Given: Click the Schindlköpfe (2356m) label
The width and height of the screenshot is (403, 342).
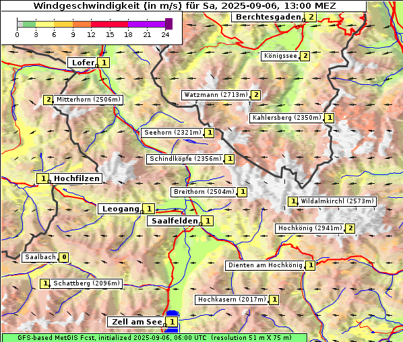Looking at the screenshot, I should point(185,159).
